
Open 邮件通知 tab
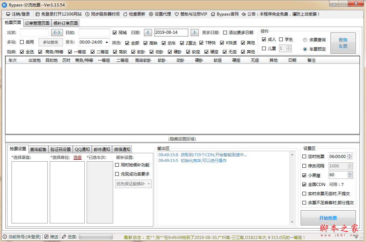click(x=102, y=150)
